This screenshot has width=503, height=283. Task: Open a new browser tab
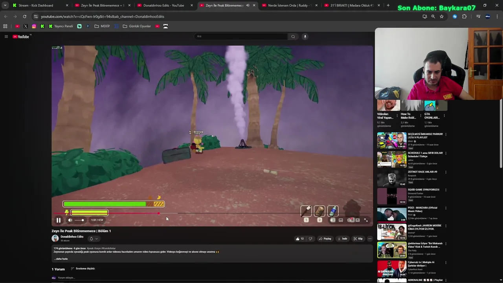[x=388, y=6]
